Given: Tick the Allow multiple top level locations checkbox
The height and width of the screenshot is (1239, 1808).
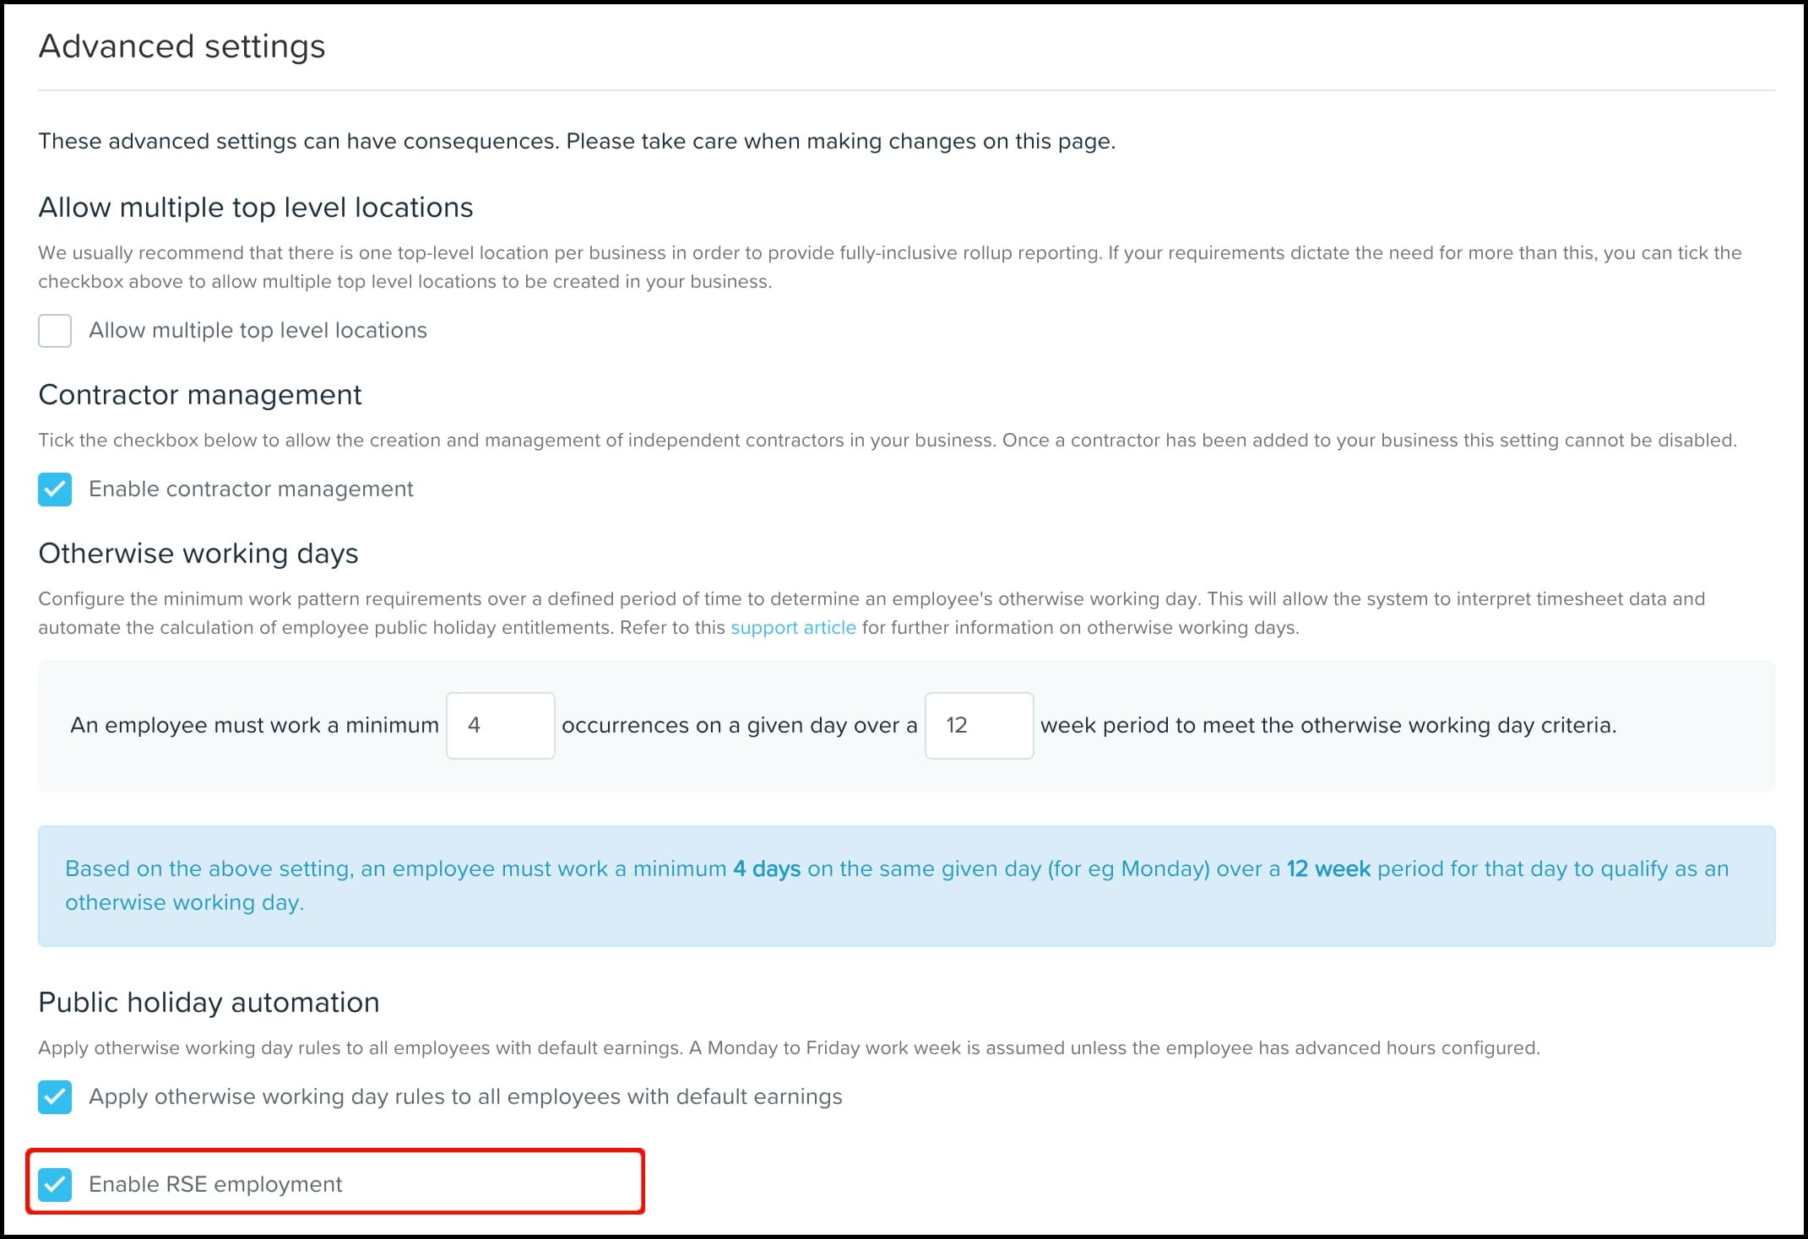Looking at the screenshot, I should point(55,331).
